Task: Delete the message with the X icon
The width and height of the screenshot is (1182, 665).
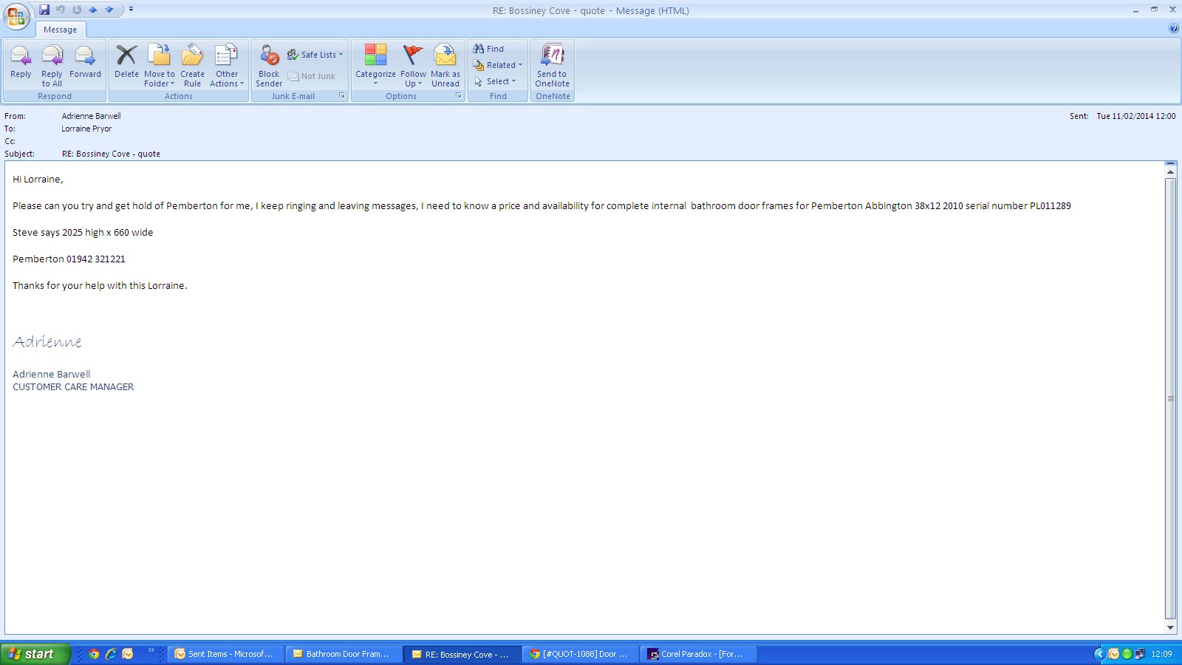Action: pos(126,62)
